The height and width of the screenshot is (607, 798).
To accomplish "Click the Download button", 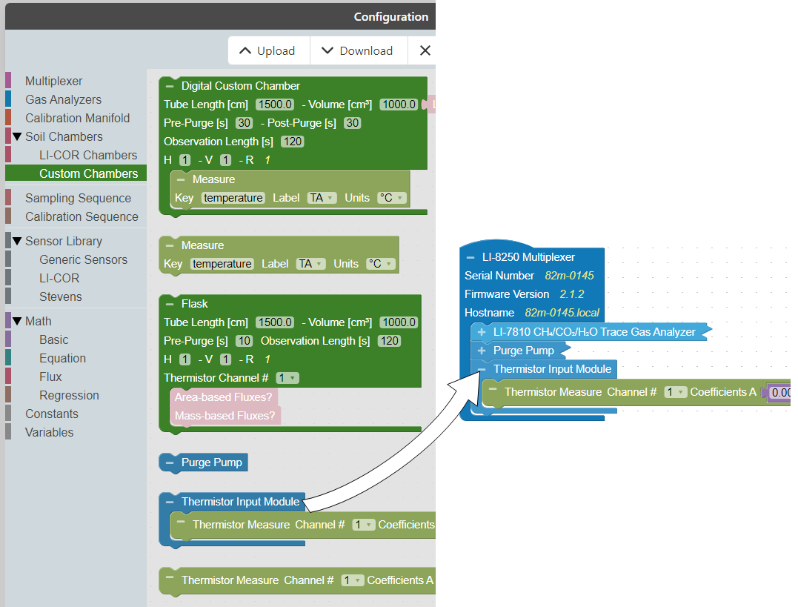I will click(359, 50).
